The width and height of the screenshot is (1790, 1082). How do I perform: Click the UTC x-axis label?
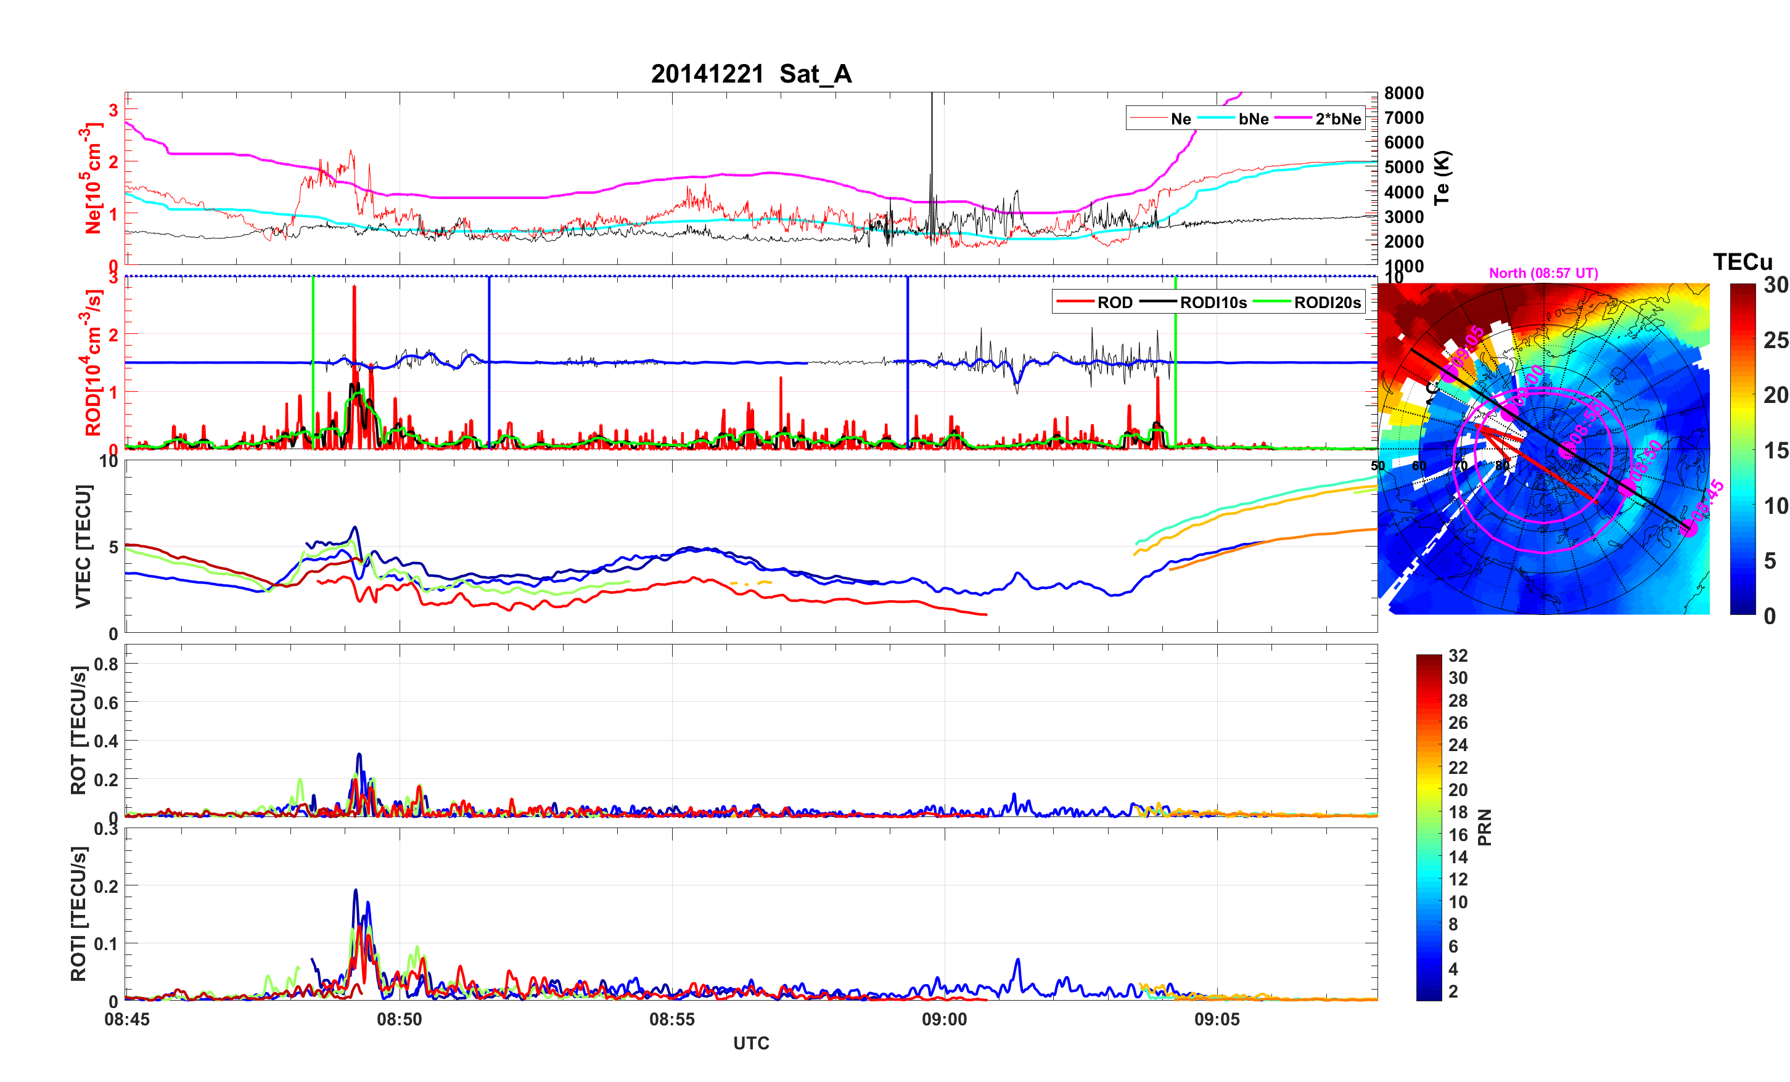[x=750, y=1043]
